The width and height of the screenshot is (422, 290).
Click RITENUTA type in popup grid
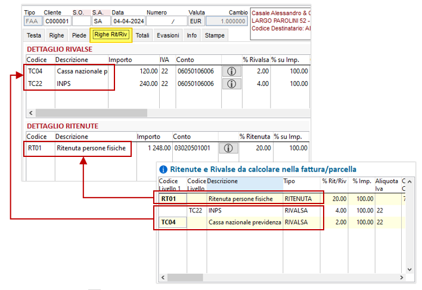tap(298, 199)
